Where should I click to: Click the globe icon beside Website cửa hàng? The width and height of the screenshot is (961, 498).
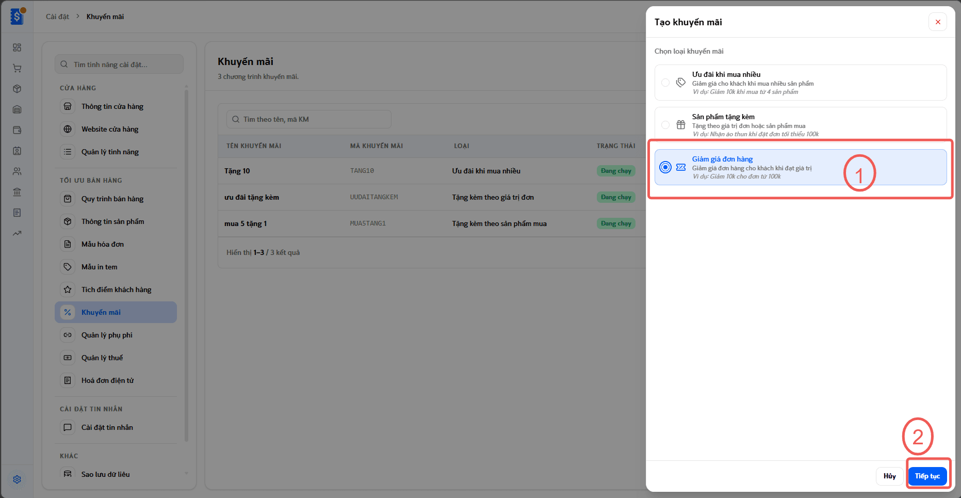68,129
